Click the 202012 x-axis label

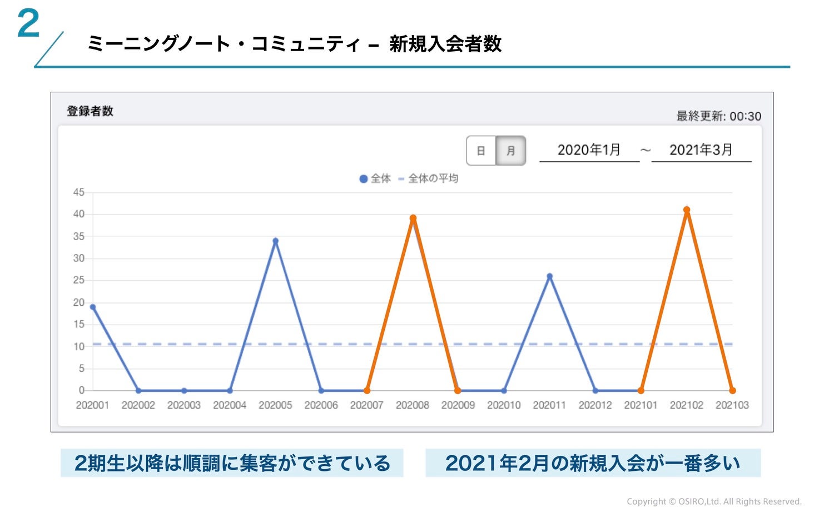click(x=595, y=405)
